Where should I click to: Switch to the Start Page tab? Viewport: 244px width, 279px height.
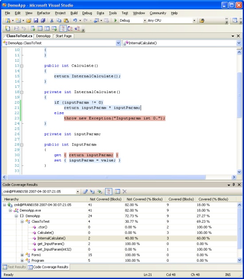point(63,36)
